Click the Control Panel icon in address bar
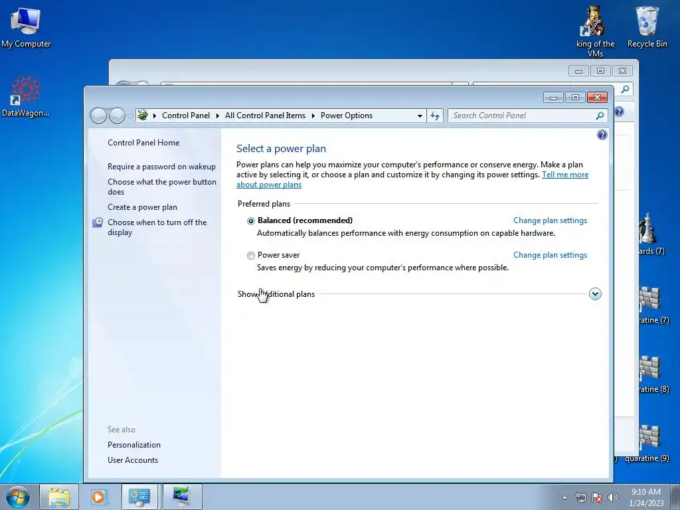This screenshot has width=680, height=510. coord(142,116)
